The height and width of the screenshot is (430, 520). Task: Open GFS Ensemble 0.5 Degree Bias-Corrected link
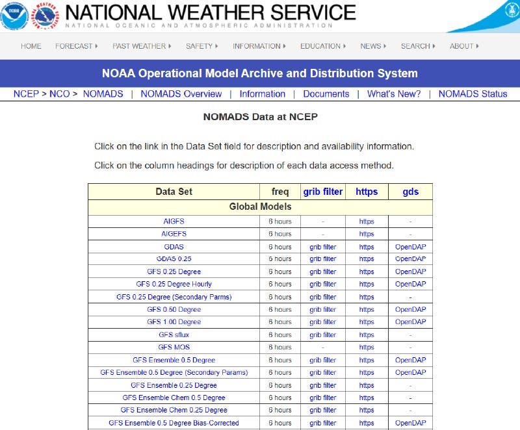[x=174, y=423]
